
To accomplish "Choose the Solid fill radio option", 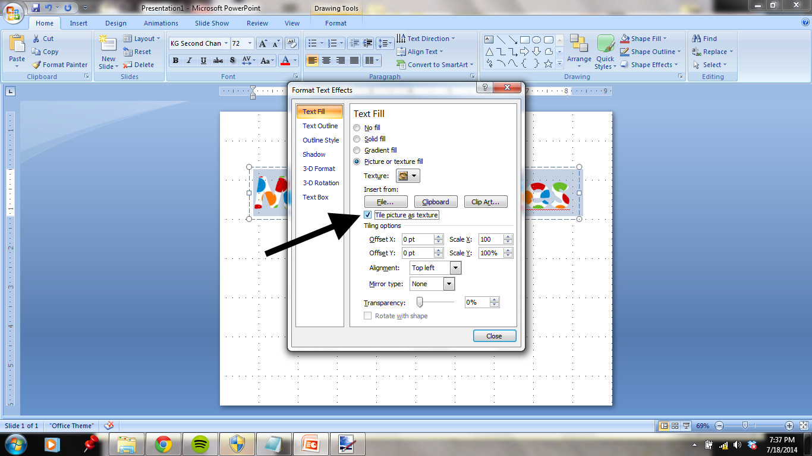I will point(357,139).
